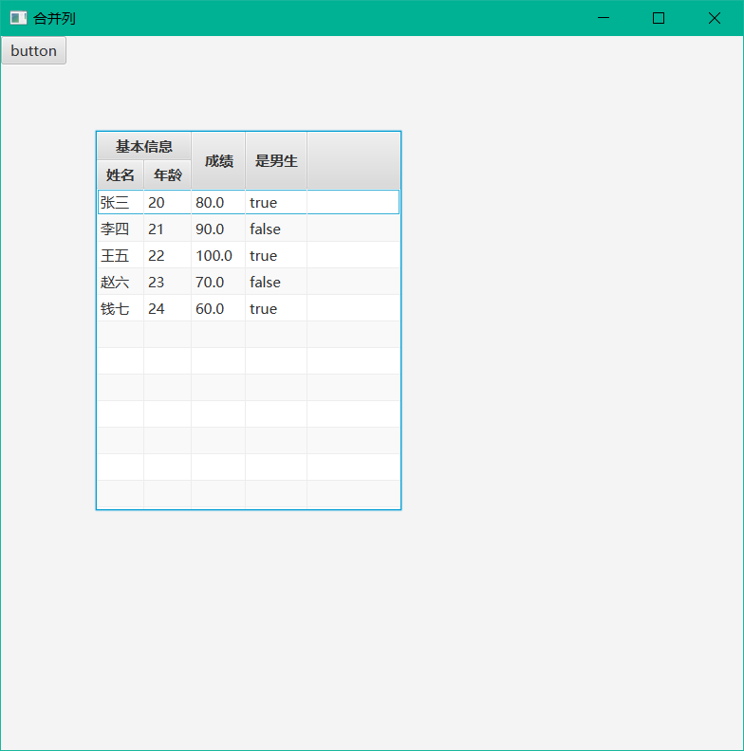The image size is (744, 751).
Task: Select the cell 李四
Action: pyautogui.click(x=121, y=229)
